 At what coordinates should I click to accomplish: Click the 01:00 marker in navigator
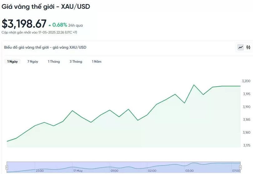pos(114,171)
